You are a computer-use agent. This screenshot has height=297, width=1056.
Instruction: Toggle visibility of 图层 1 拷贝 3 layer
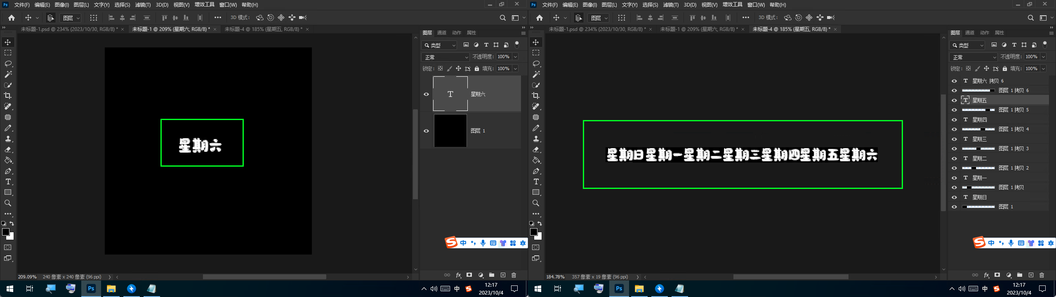point(954,148)
